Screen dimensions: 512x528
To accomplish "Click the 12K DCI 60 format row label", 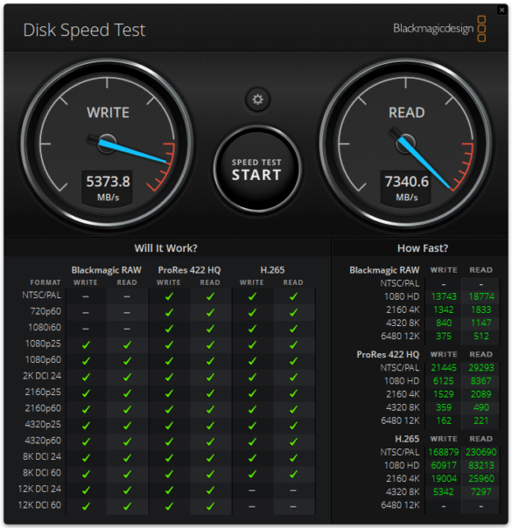I will (x=39, y=505).
